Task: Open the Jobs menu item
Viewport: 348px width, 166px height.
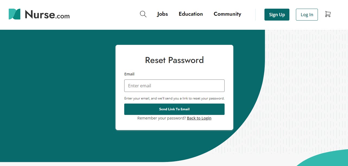Action: pos(162,14)
